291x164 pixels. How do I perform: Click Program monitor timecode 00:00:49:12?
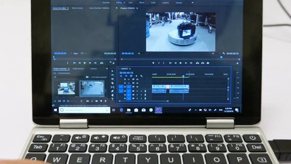coord(128,53)
